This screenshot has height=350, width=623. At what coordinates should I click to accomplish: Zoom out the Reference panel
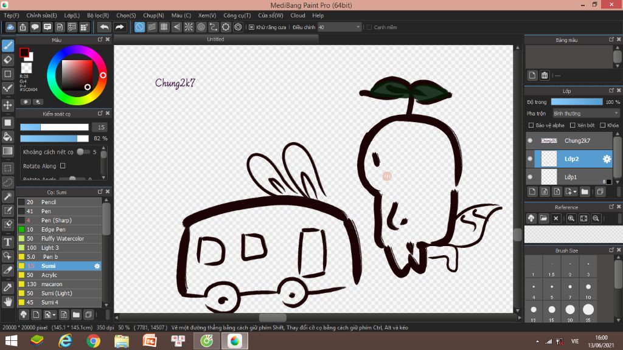click(x=596, y=218)
